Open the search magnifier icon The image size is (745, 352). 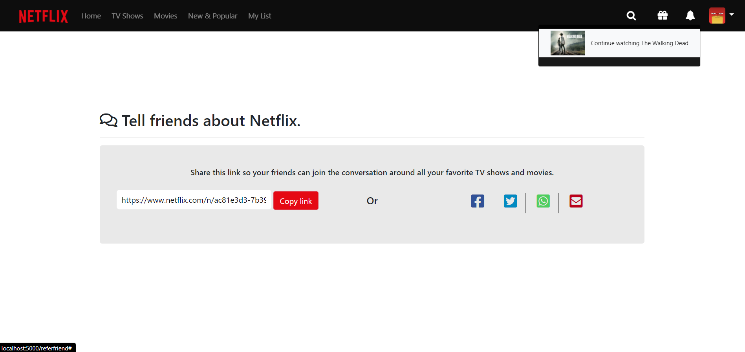click(x=631, y=16)
